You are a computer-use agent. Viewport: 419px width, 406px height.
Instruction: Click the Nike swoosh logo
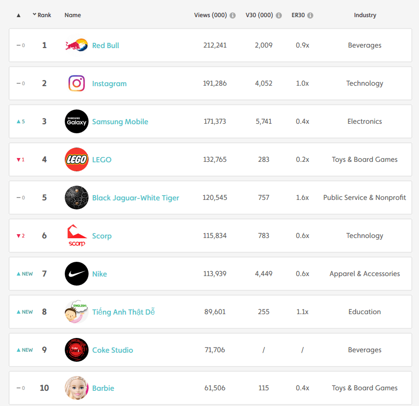point(77,274)
